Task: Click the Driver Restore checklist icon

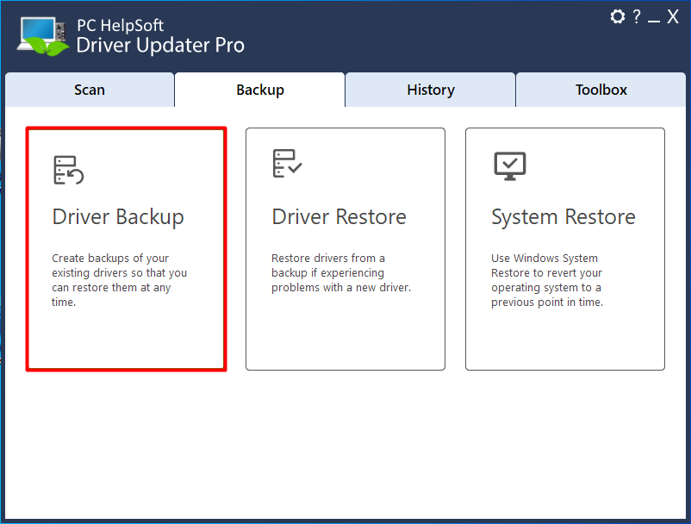Action: click(x=287, y=164)
